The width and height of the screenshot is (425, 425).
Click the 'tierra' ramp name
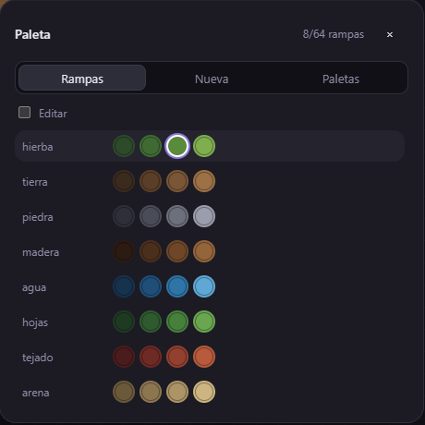pos(35,182)
